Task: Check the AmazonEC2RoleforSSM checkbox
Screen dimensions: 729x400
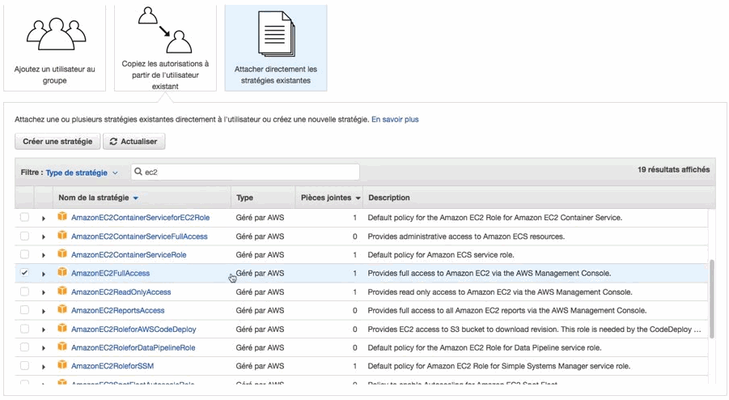Action: click(24, 366)
